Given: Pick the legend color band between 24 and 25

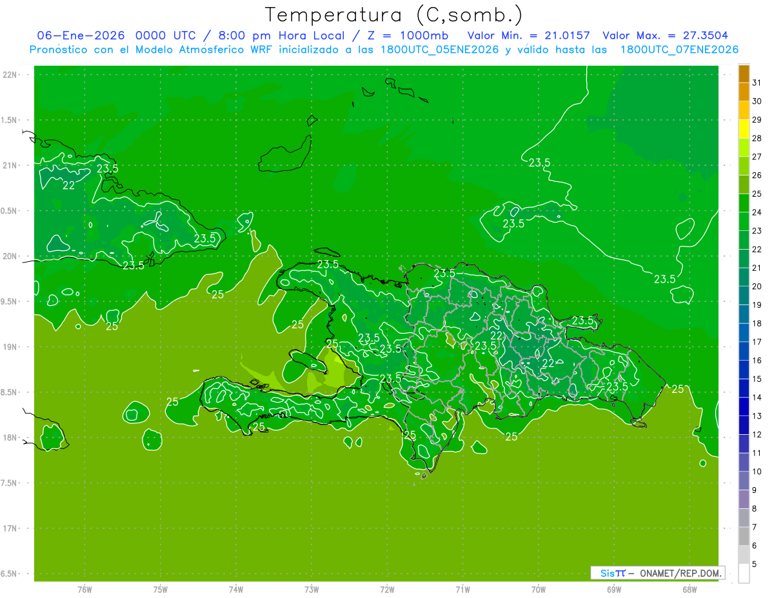Looking at the screenshot, I should [x=744, y=203].
